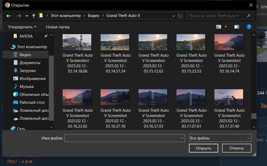This screenshot has width=267, height=166.
Task: Click file list scroll up arrow
Action: pos(254,35)
